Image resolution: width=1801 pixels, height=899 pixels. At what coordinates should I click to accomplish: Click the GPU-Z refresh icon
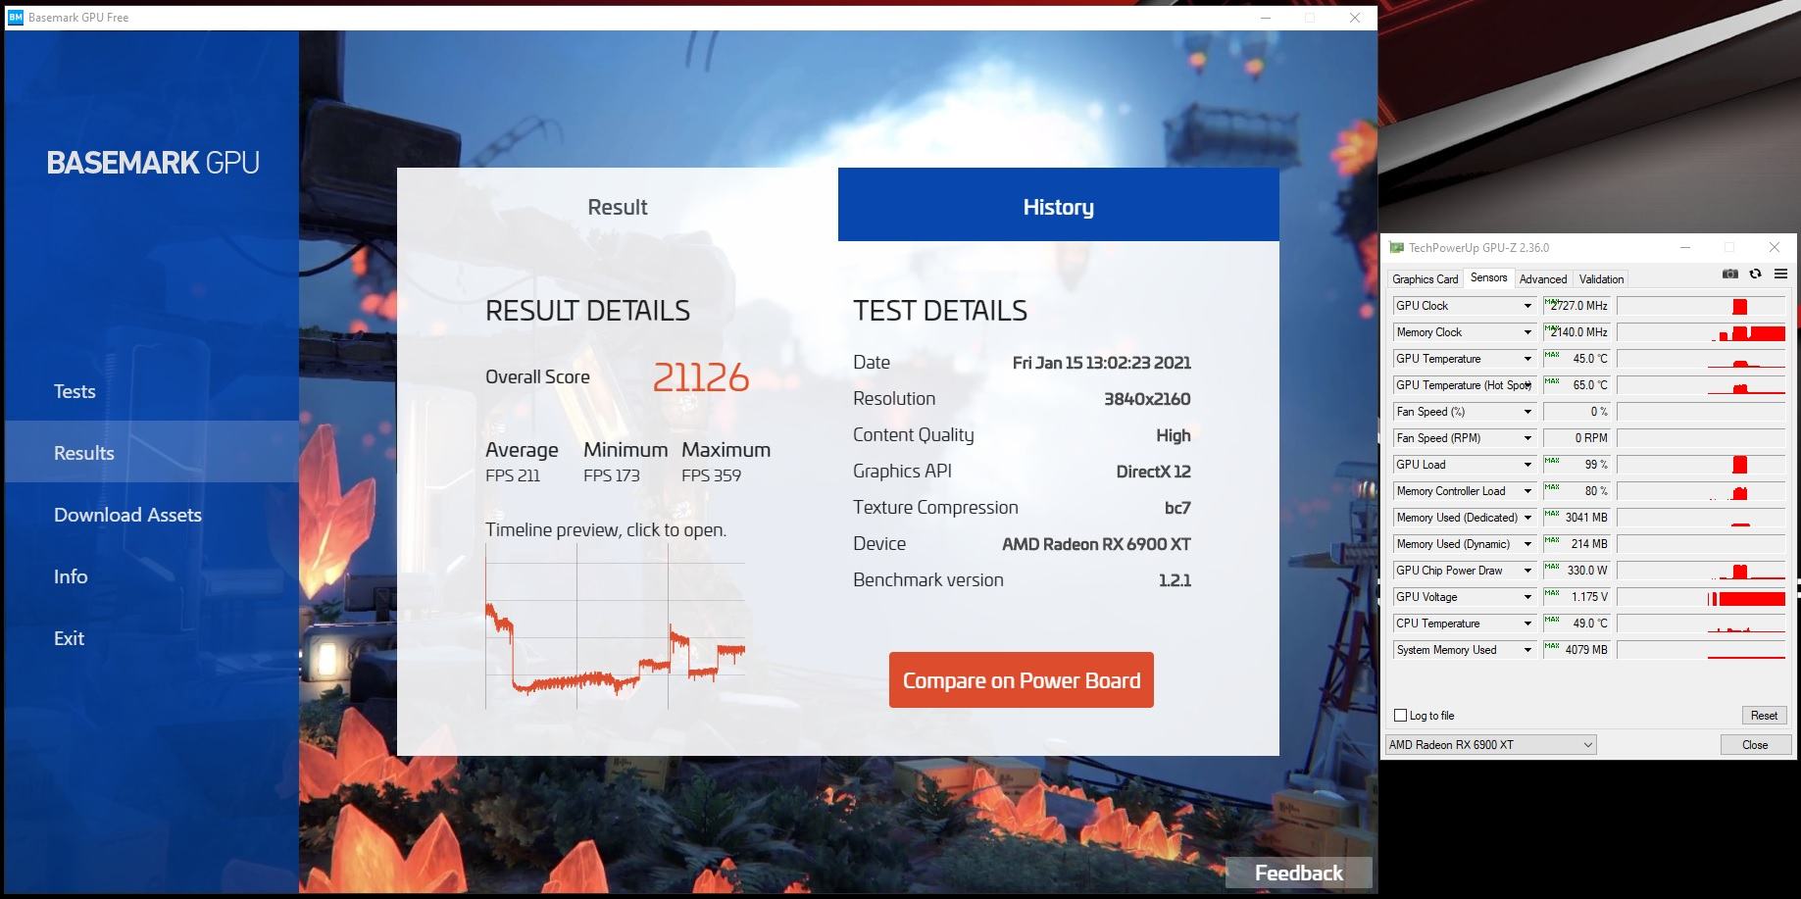pos(1755,274)
